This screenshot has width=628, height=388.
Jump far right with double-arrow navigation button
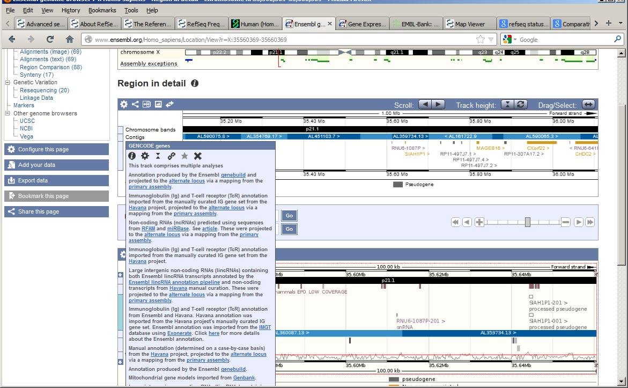point(590,222)
